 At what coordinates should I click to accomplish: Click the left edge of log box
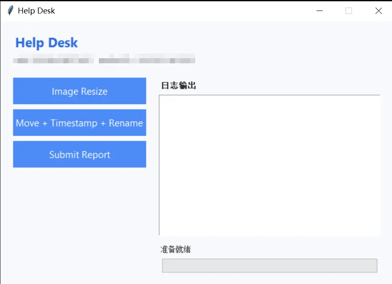159,165
